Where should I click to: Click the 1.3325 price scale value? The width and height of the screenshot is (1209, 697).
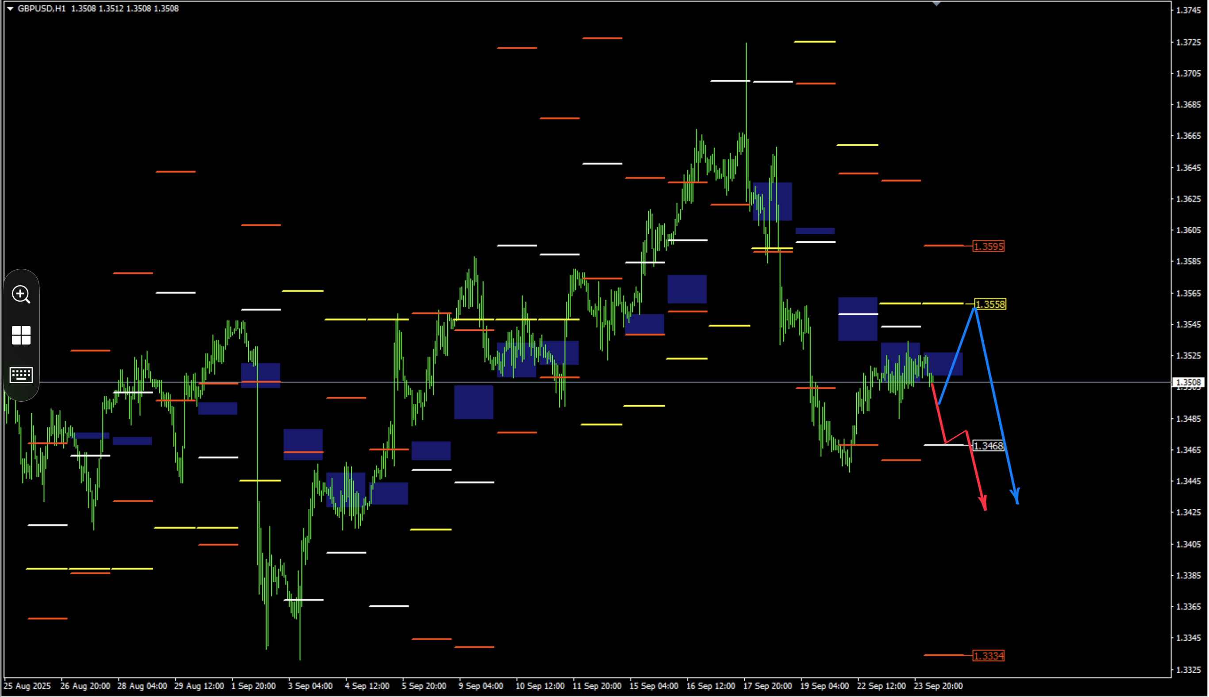1188,670
